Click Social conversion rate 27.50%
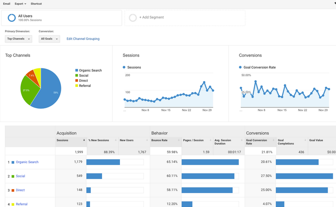The image size is (336, 207). coord(266,176)
